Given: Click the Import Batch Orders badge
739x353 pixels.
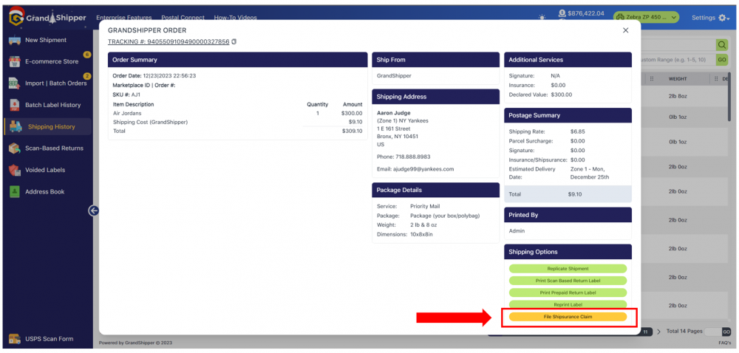Looking at the screenshot, I should pyautogui.click(x=86, y=76).
